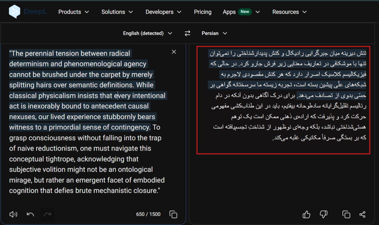The width and height of the screenshot is (379, 225).
Task: Click the New badge next to Apps
Action: click(245, 11)
